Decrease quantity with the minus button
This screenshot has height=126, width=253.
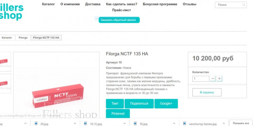point(213,79)
